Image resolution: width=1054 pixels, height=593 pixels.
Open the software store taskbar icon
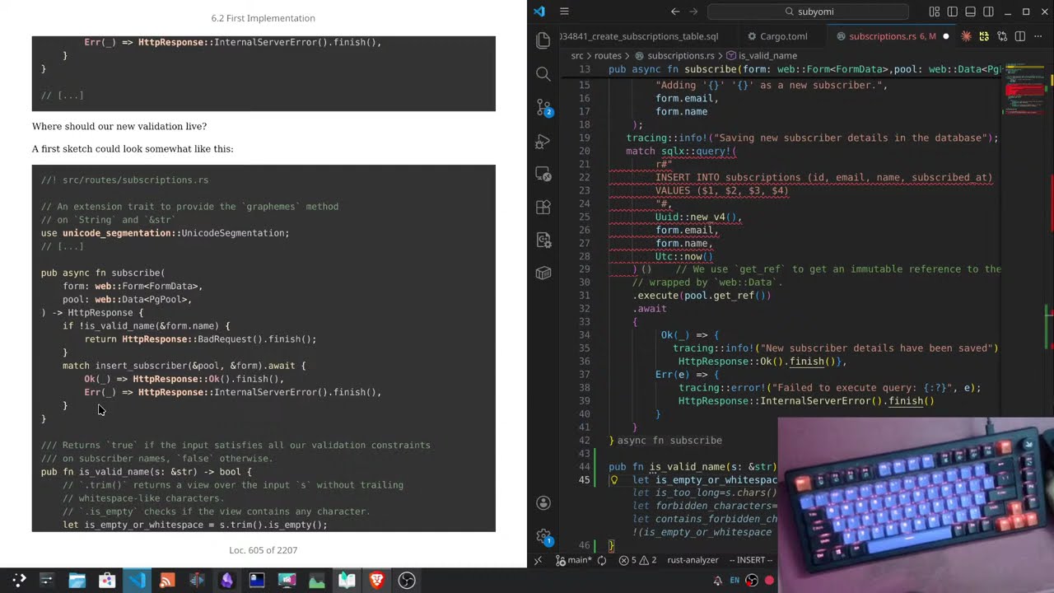[106, 581]
